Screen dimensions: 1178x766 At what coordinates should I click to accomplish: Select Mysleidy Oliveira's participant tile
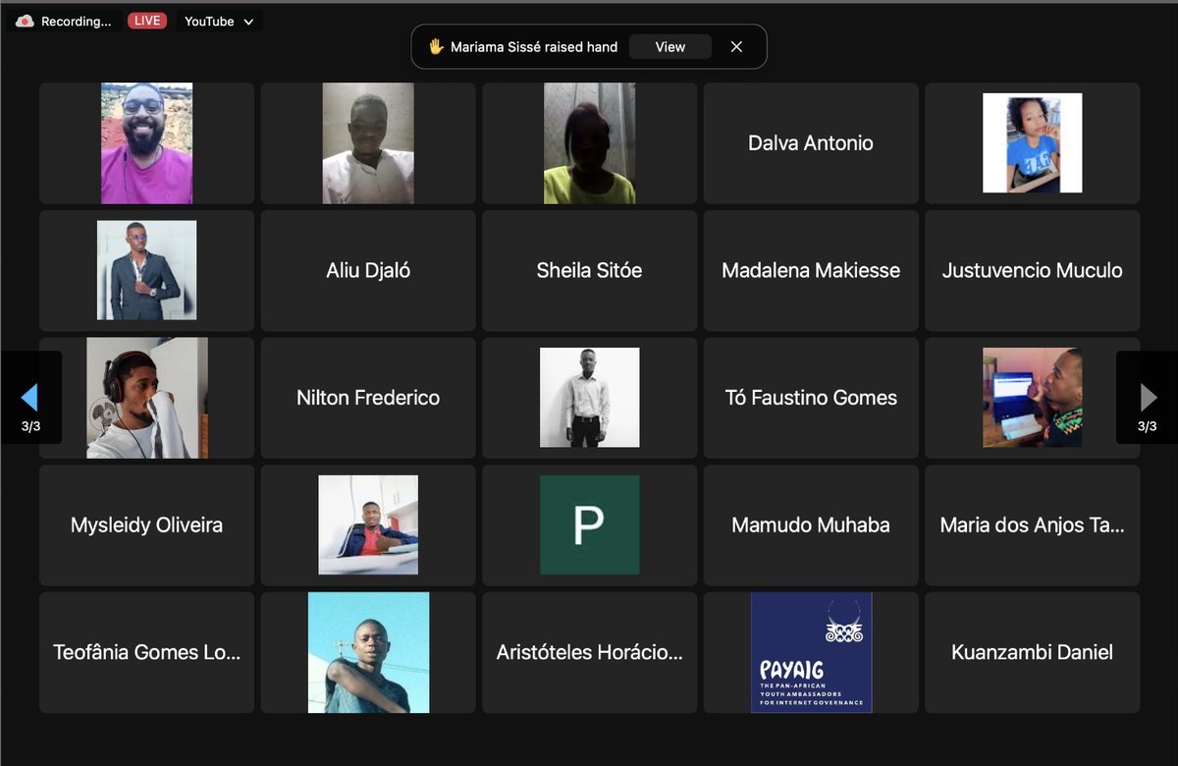(146, 525)
